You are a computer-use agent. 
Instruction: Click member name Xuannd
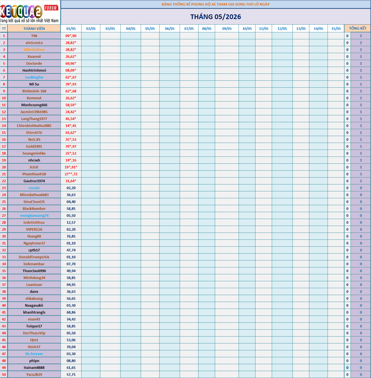click(x=34, y=56)
